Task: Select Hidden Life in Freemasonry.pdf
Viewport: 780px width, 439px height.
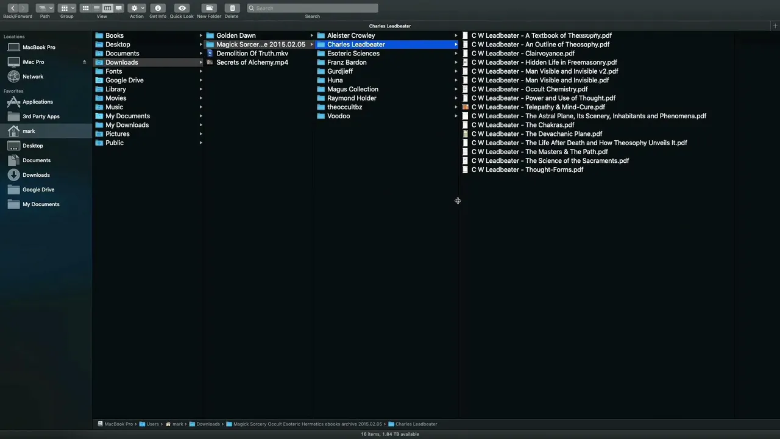Action: tap(544, 62)
